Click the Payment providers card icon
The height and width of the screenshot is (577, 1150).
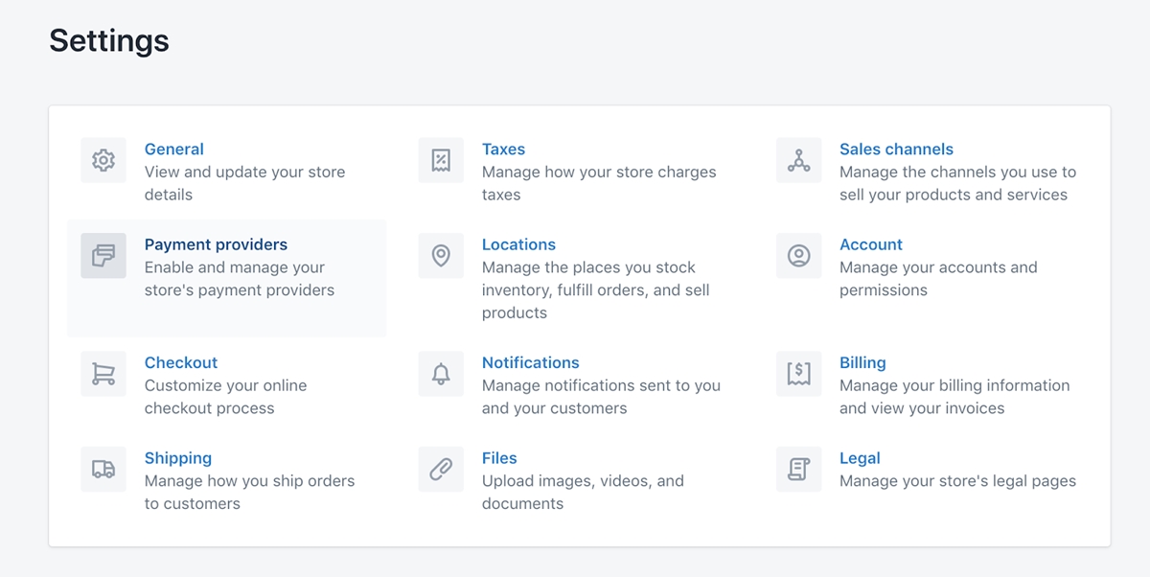point(103,256)
